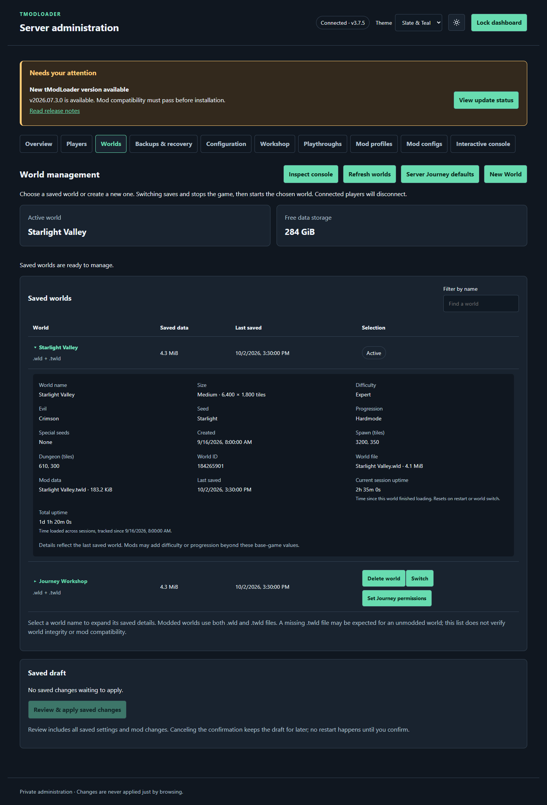Switch to the Players tab
Screen dimensions: 547x805
pyautogui.click(x=76, y=144)
